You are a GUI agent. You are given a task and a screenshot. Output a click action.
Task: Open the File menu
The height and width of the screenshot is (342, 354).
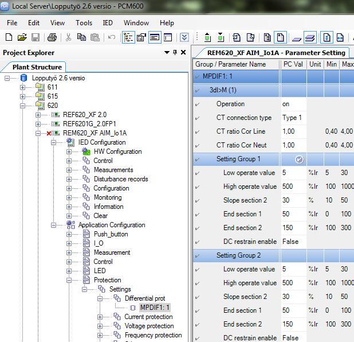coord(12,23)
